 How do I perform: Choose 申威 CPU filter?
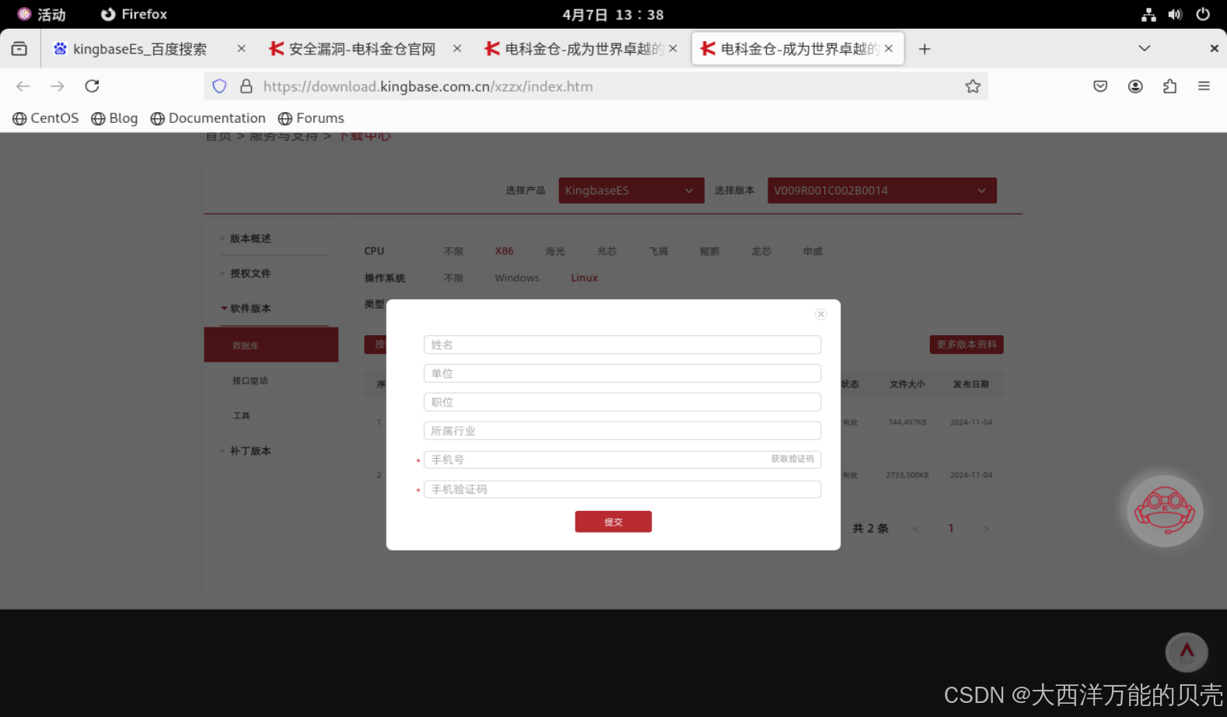coord(813,251)
